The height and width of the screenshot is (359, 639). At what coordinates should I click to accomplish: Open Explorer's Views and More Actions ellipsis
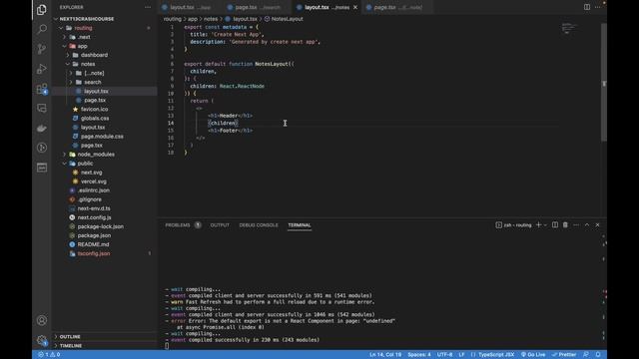[148, 7]
